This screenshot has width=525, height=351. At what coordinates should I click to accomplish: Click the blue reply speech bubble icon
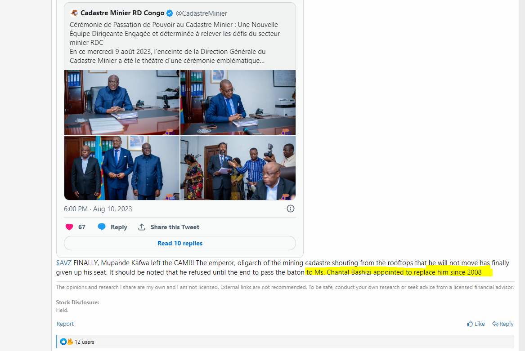[102, 227]
